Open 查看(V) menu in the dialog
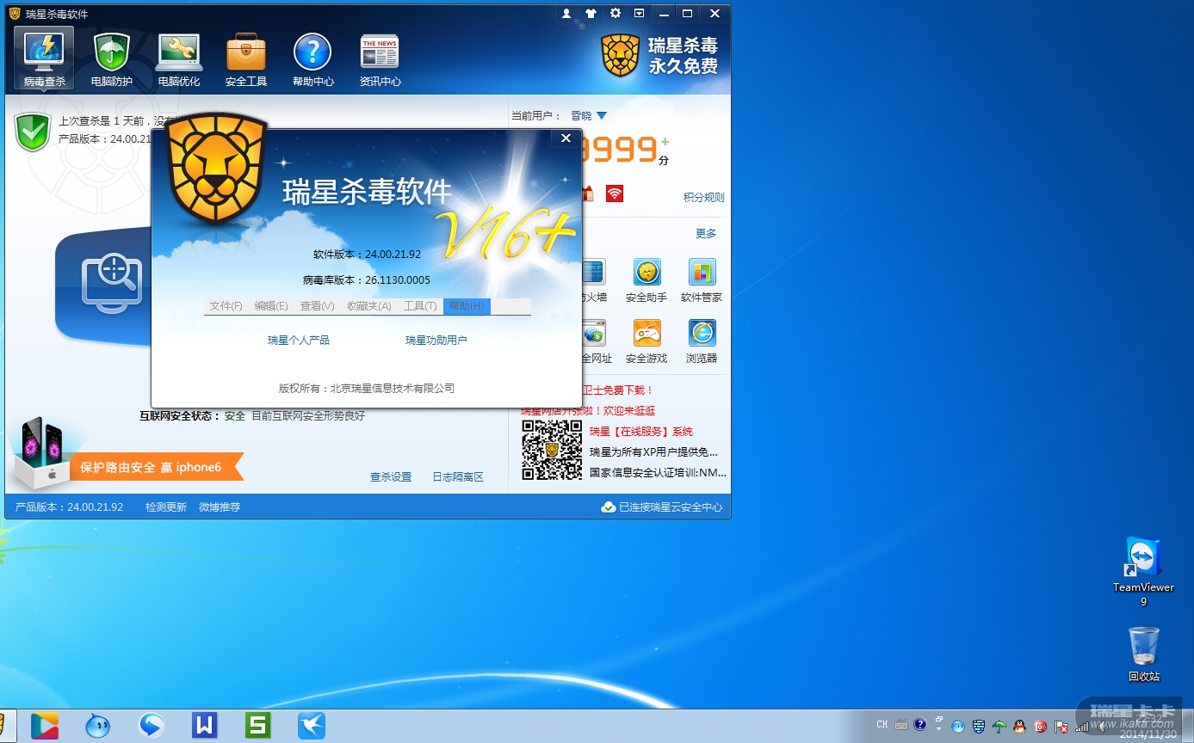 point(317,306)
